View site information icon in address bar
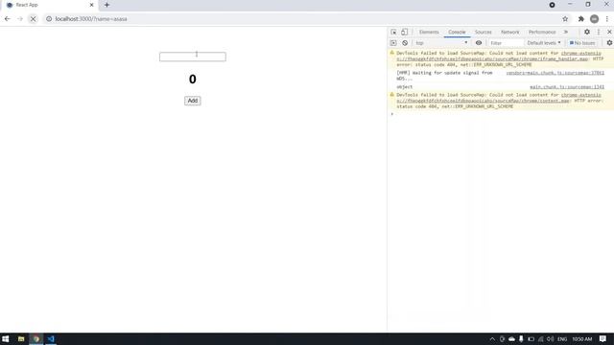The width and height of the screenshot is (614, 345). click(x=49, y=19)
